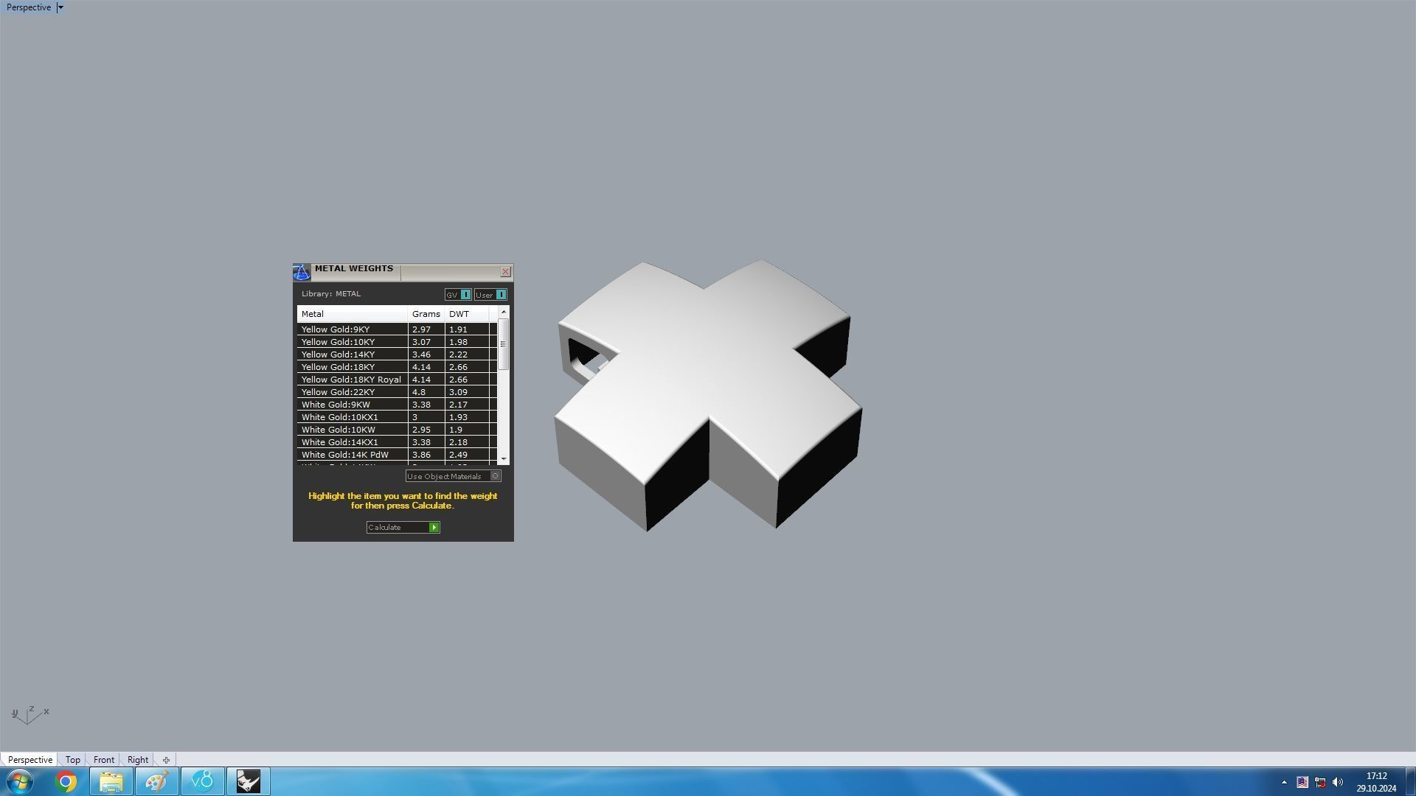Select the Yellow Gold:22KY row
1416x796 pixels.
(x=397, y=392)
